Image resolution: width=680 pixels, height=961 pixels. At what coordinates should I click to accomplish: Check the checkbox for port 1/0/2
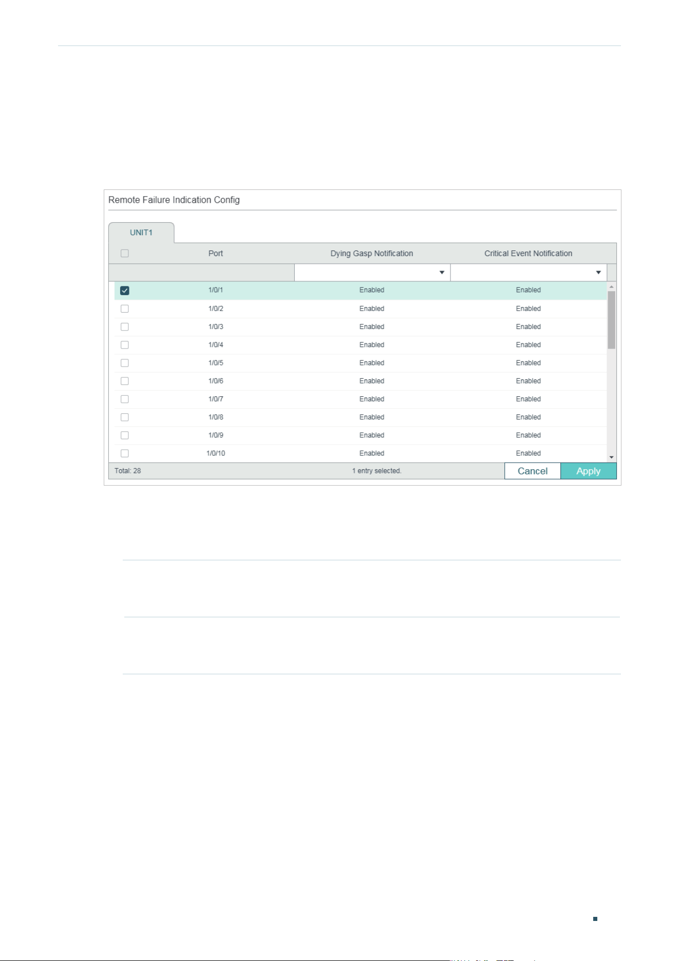[x=124, y=309]
